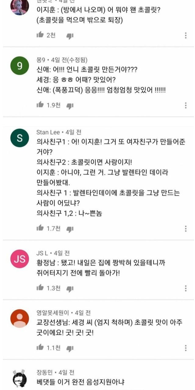Open options menu for top comment
This screenshot has width=195, height=390.
click(186, 35)
